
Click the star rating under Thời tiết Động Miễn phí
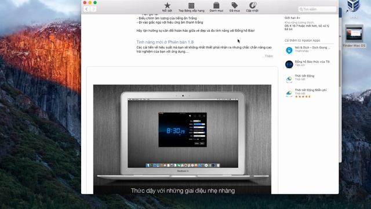[303, 96]
